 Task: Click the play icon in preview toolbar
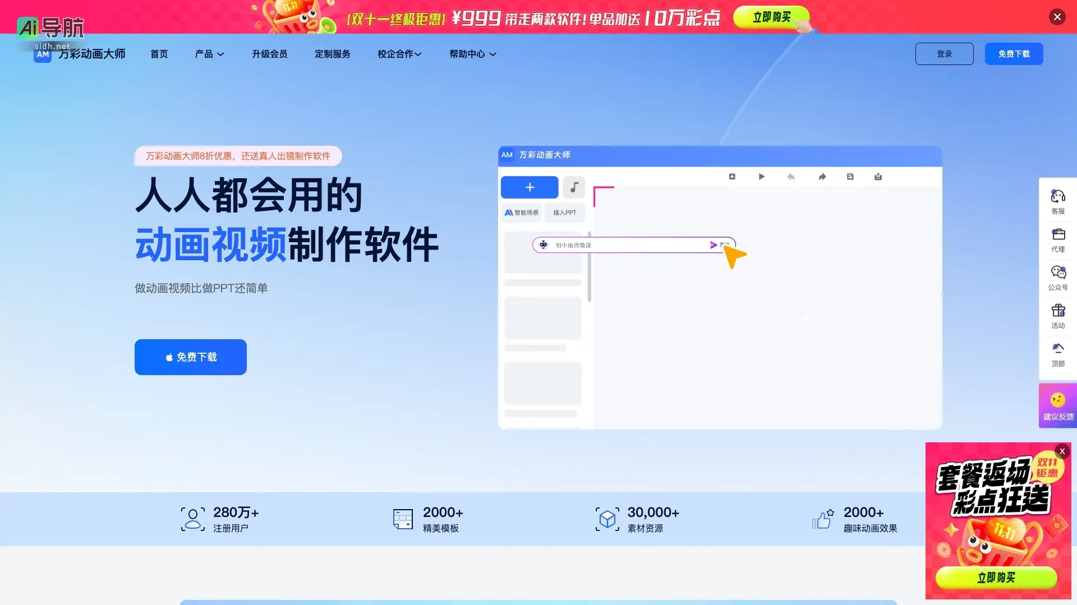(761, 177)
